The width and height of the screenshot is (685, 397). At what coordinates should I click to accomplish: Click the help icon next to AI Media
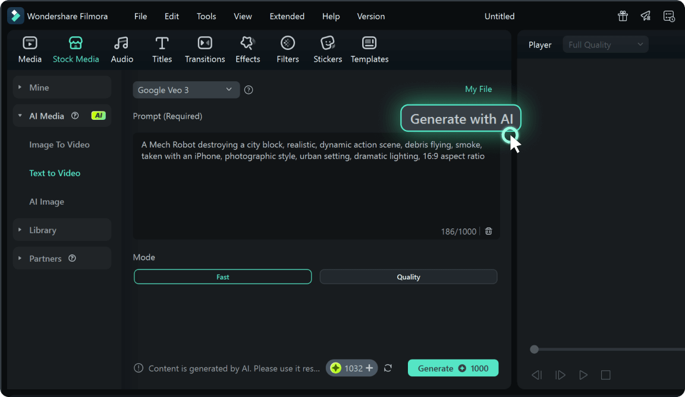click(75, 116)
